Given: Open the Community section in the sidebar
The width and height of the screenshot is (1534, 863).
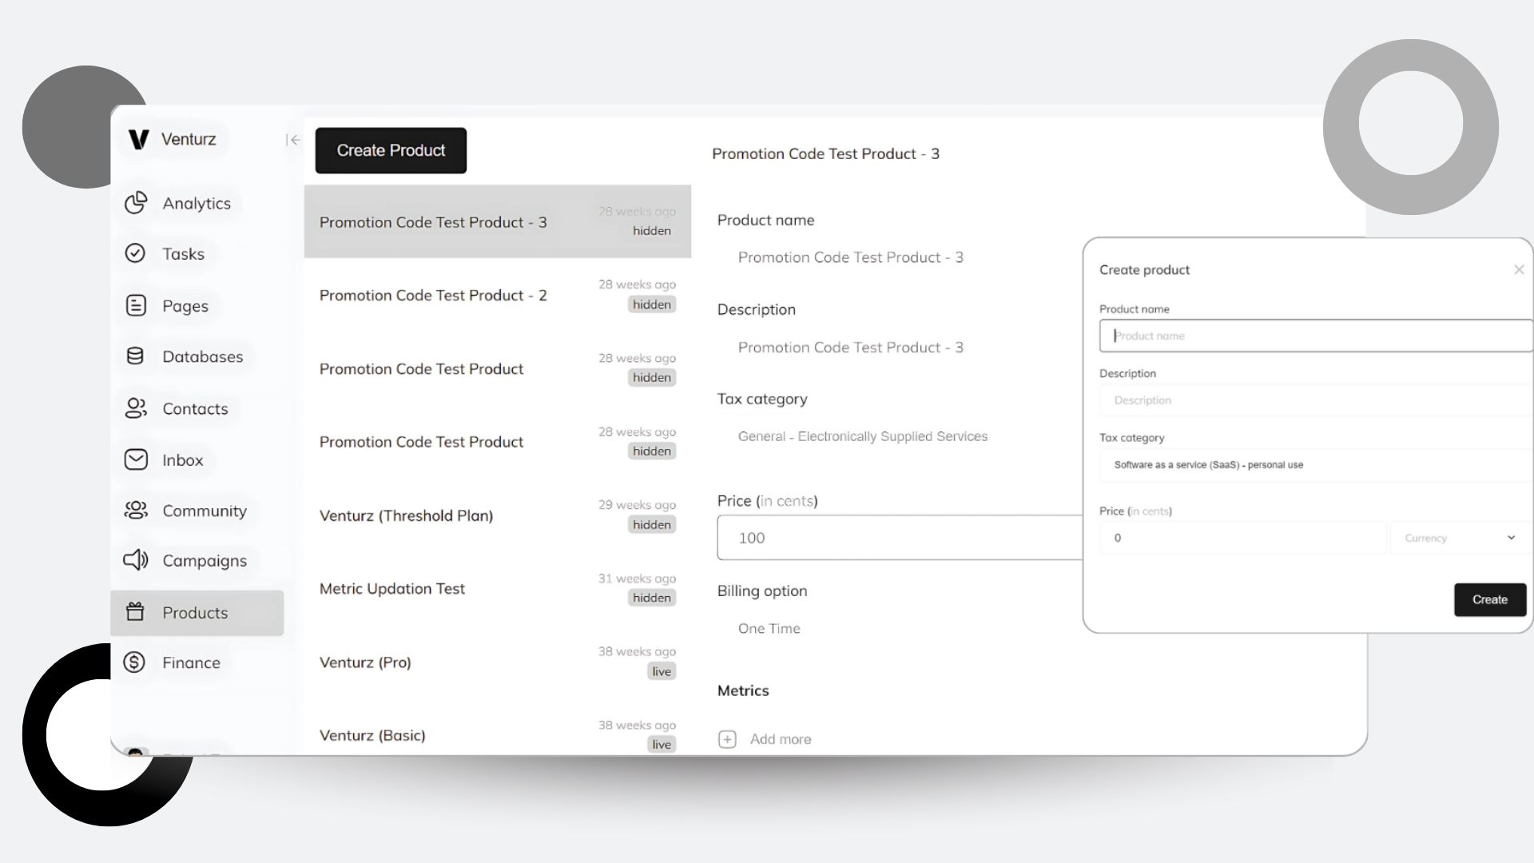Looking at the screenshot, I should click(x=204, y=511).
